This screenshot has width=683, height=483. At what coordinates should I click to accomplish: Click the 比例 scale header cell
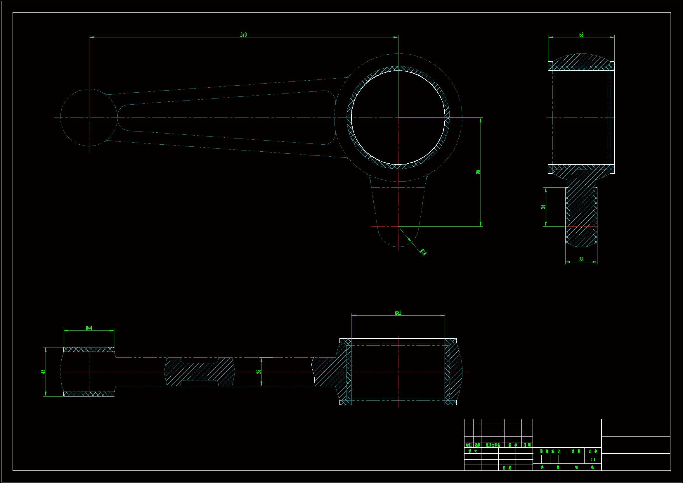(x=593, y=451)
